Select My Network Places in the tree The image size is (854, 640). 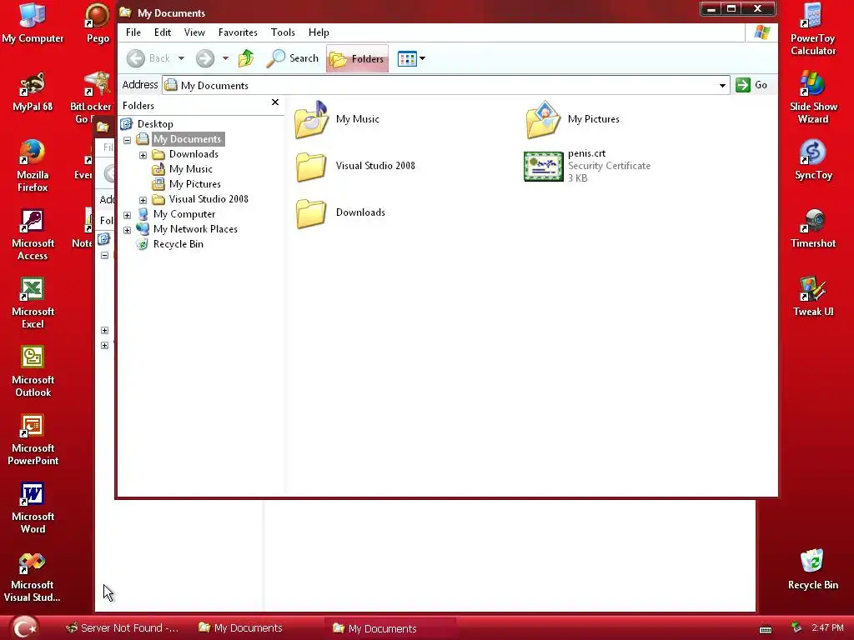[x=195, y=229]
